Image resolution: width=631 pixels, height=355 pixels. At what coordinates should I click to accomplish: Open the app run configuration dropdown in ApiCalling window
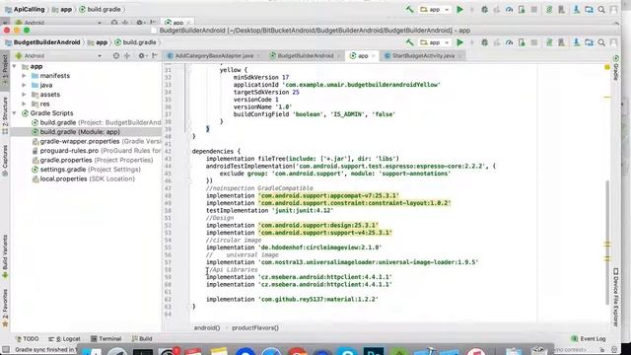tap(435, 9)
